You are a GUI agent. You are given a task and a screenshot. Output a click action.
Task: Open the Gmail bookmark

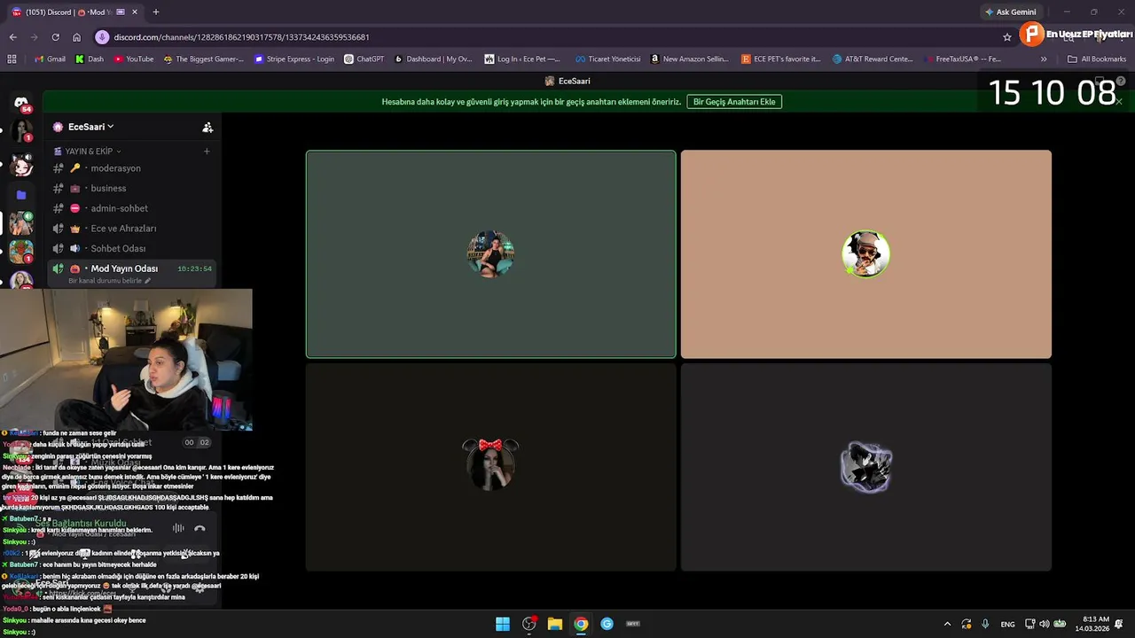coord(50,59)
